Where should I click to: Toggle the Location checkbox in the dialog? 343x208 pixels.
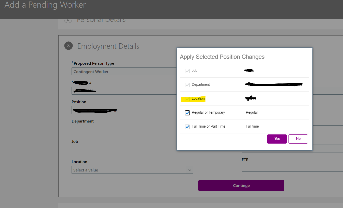point(187,99)
